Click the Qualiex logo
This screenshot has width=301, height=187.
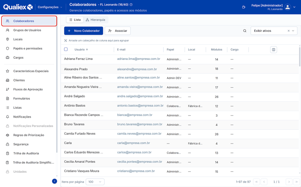(18, 7)
